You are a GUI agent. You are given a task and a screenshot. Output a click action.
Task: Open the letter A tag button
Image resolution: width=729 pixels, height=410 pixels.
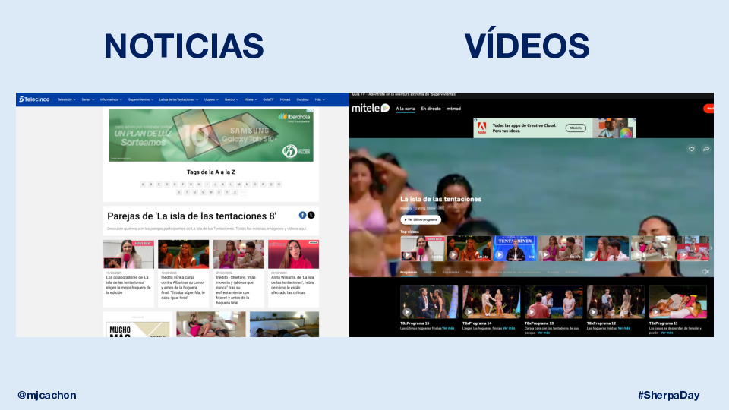143,184
